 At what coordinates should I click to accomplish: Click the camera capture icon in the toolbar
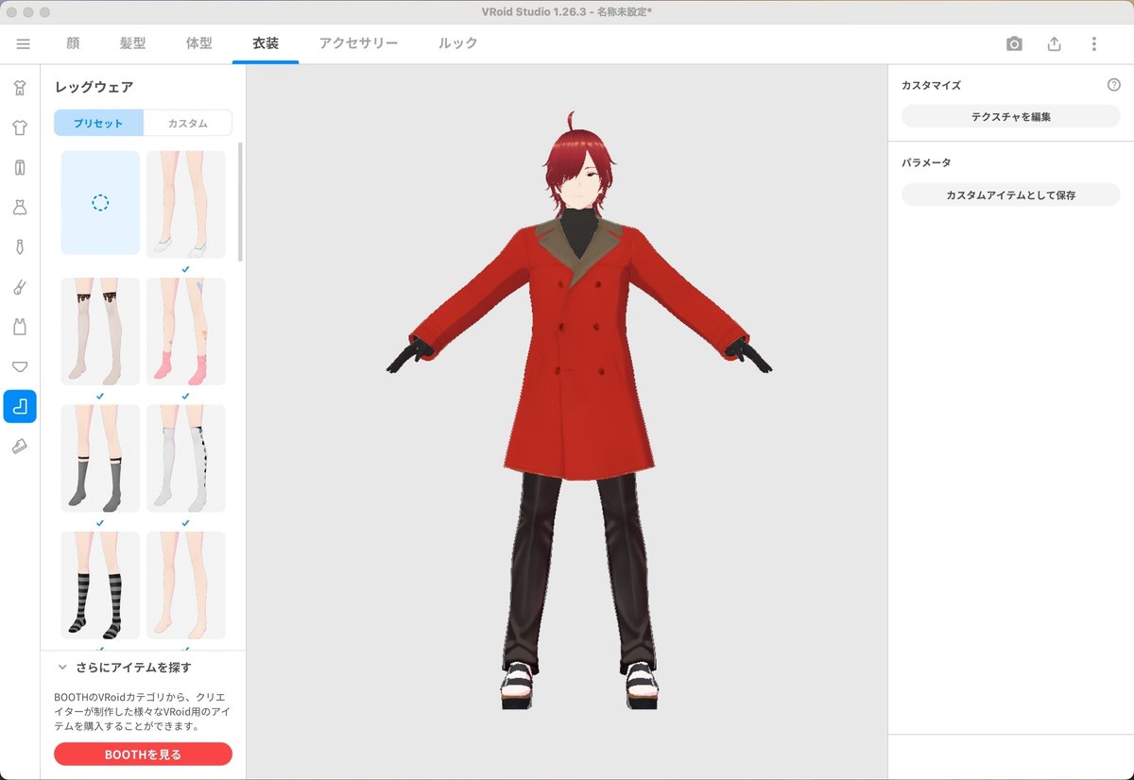pyautogui.click(x=1013, y=42)
